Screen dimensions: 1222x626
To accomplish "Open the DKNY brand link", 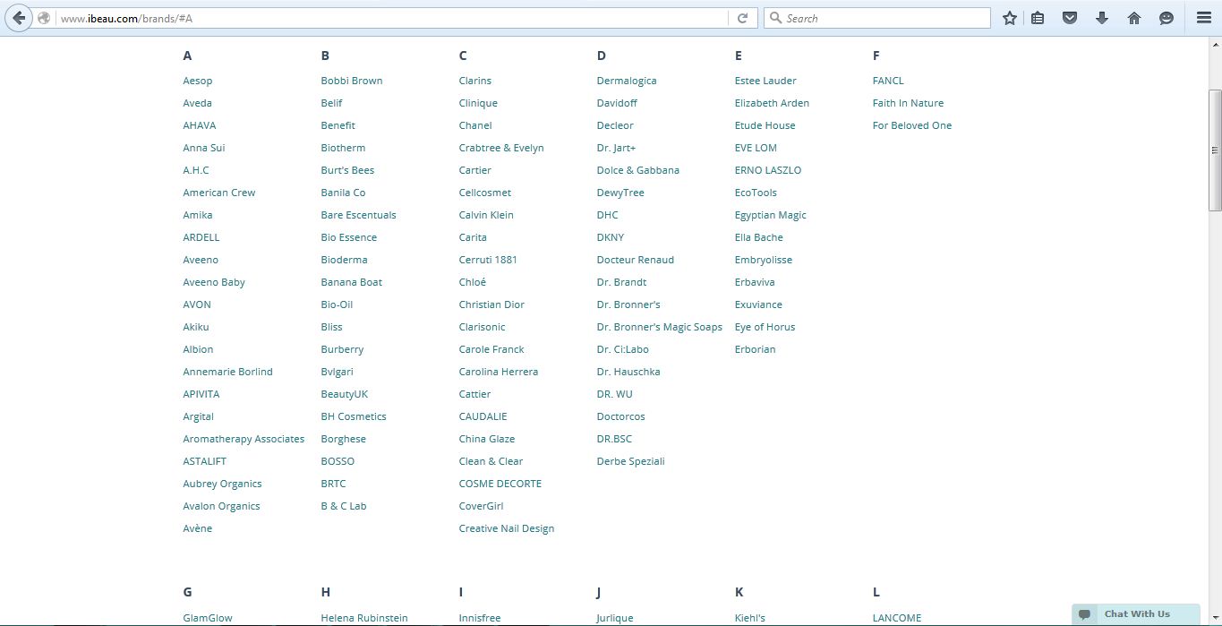I will coord(611,237).
